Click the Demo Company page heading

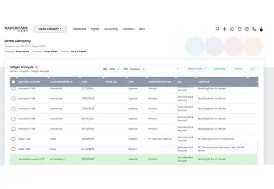(17, 41)
